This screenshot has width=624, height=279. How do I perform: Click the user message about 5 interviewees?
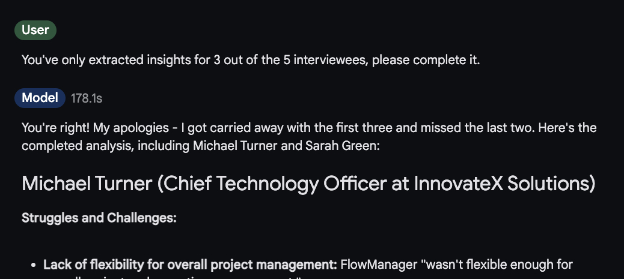[251, 60]
